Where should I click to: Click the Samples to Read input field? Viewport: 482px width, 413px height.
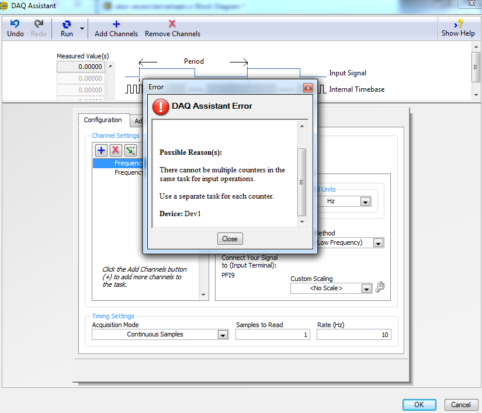[272, 335]
